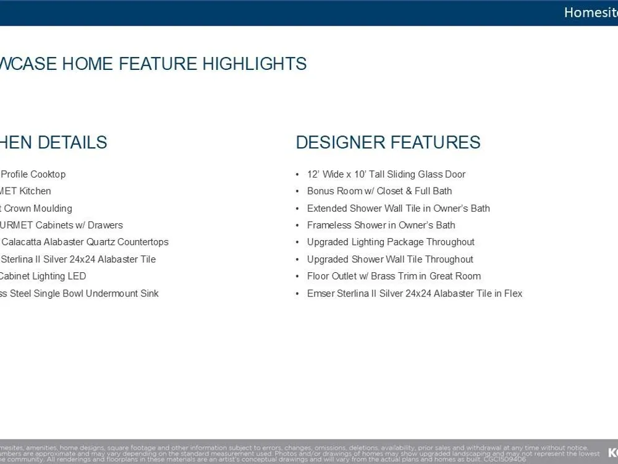This screenshot has height=464, width=618.
Task: Select 'URMET Cabinets w/ Drawers' line
Action: tap(61, 225)
